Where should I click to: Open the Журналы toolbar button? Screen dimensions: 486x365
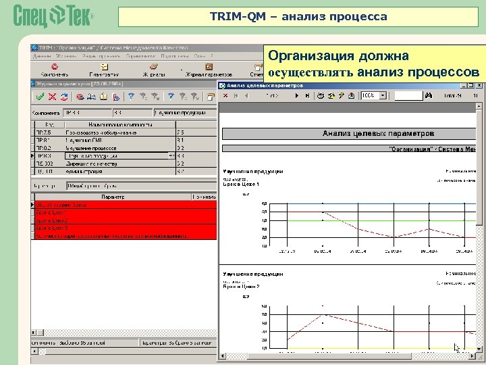point(154,70)
